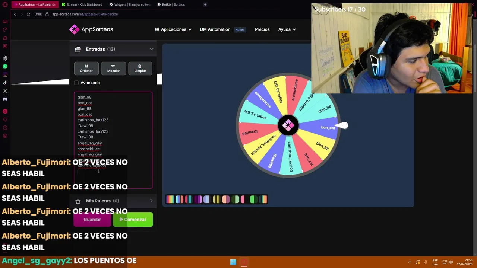Click the Mezclar shuffle button
477x268 pixels.
point(113,68)
